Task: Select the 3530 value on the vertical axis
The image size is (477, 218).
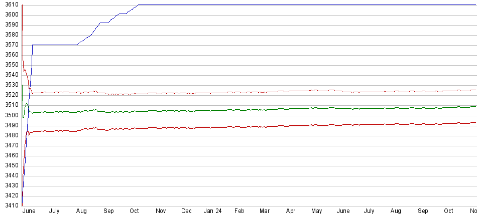Action: [10, 85]
